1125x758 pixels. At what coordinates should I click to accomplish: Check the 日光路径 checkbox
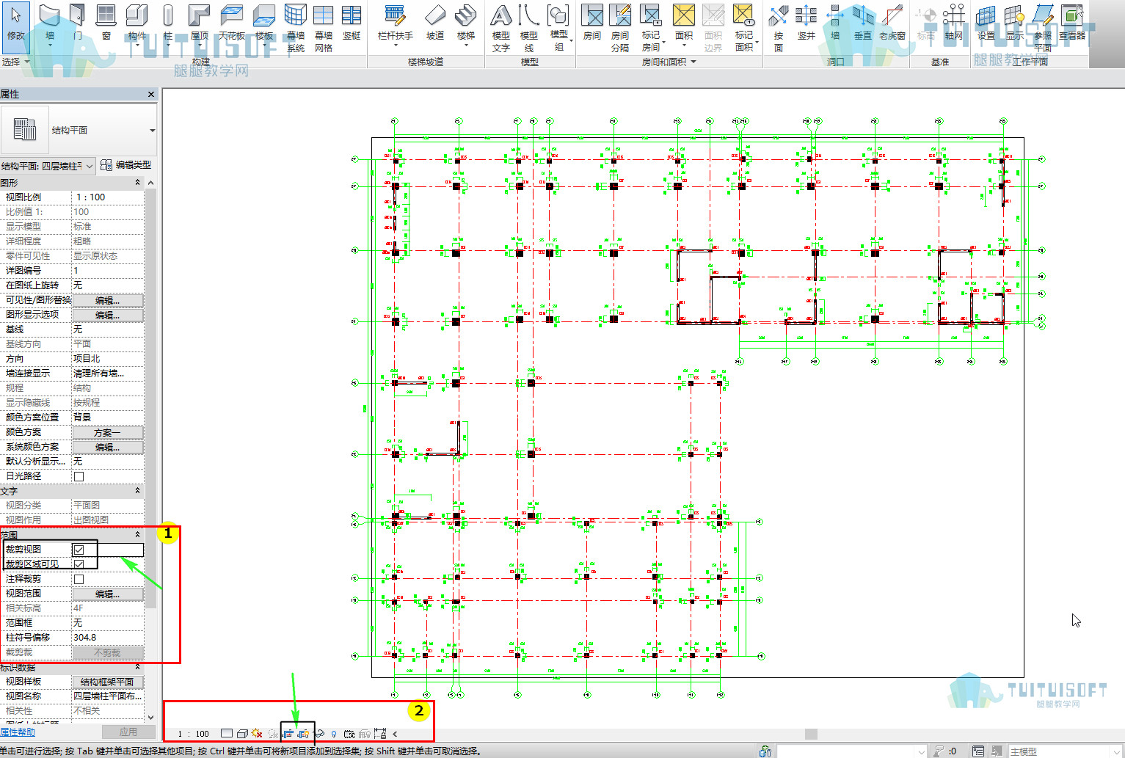tap(79, 476)
